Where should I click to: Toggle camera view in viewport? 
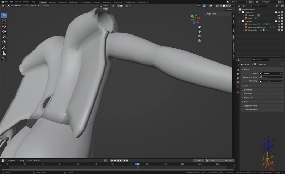coord(199,36)
